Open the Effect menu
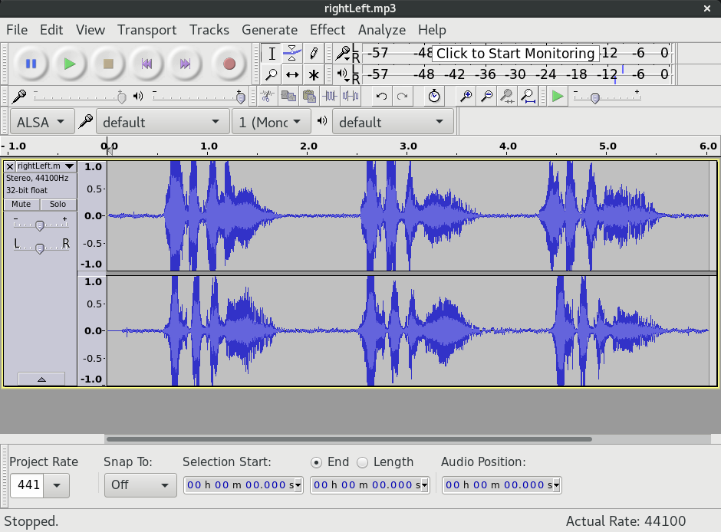The height and width of the screenshot is (532, 721). tap(328, 30)
